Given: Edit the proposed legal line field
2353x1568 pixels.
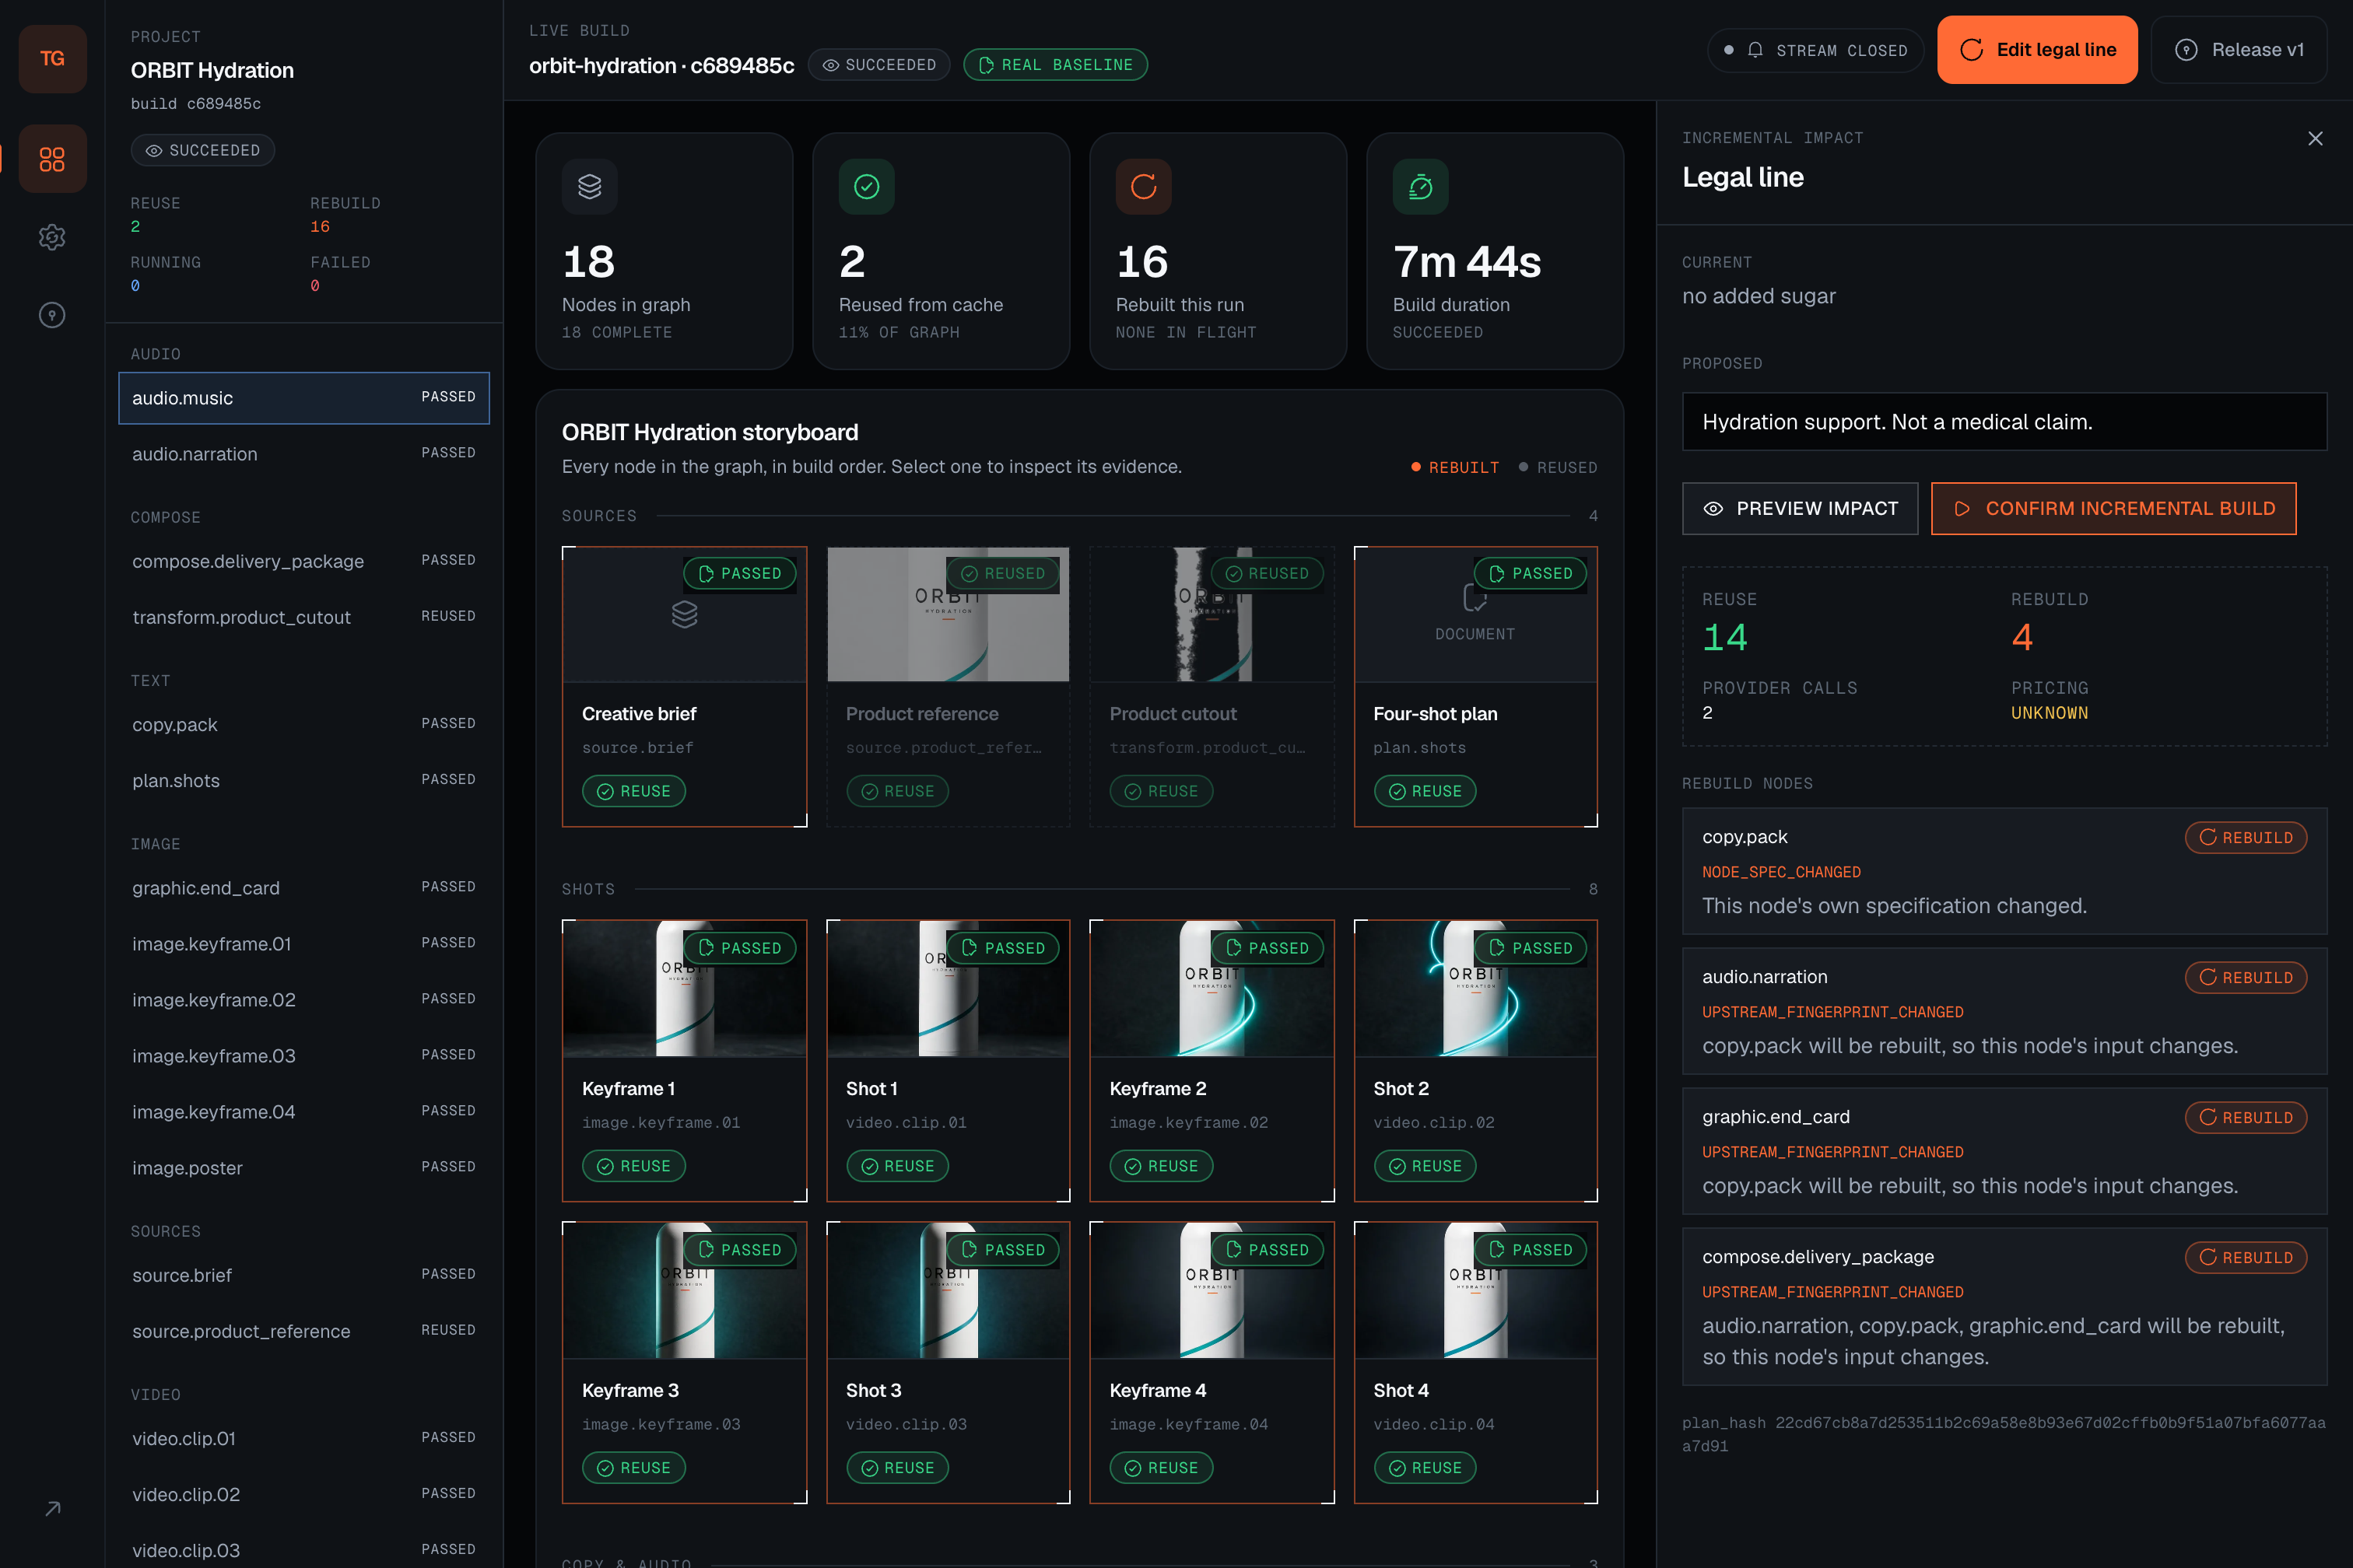Looking at the screenshot, I should [2004, 422].
